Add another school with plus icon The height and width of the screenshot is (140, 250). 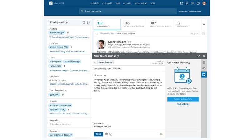(x=68, y=110)
